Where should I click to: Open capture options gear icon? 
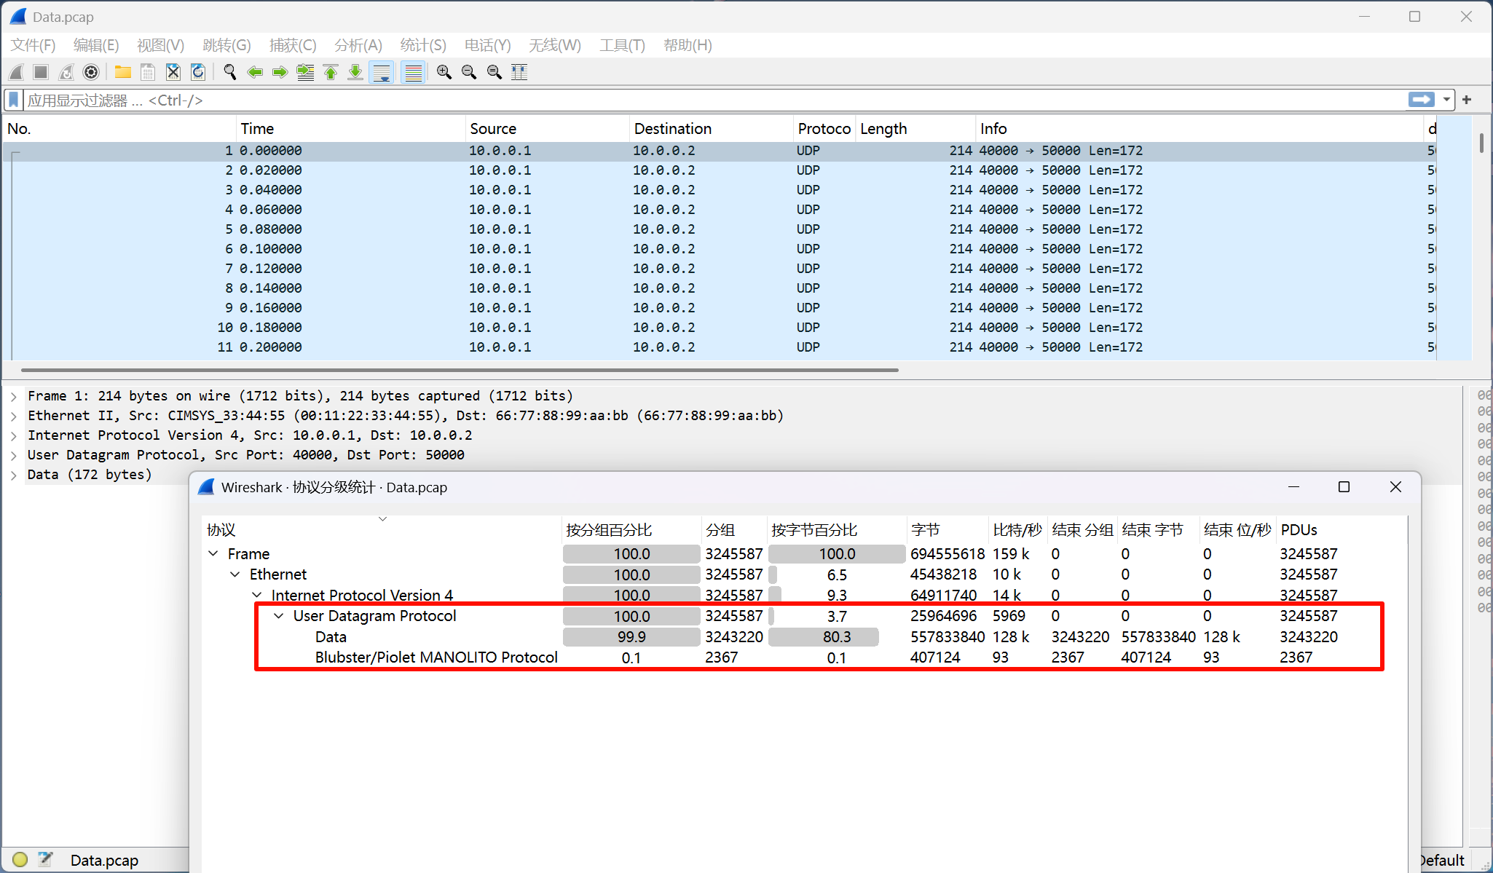91,72
